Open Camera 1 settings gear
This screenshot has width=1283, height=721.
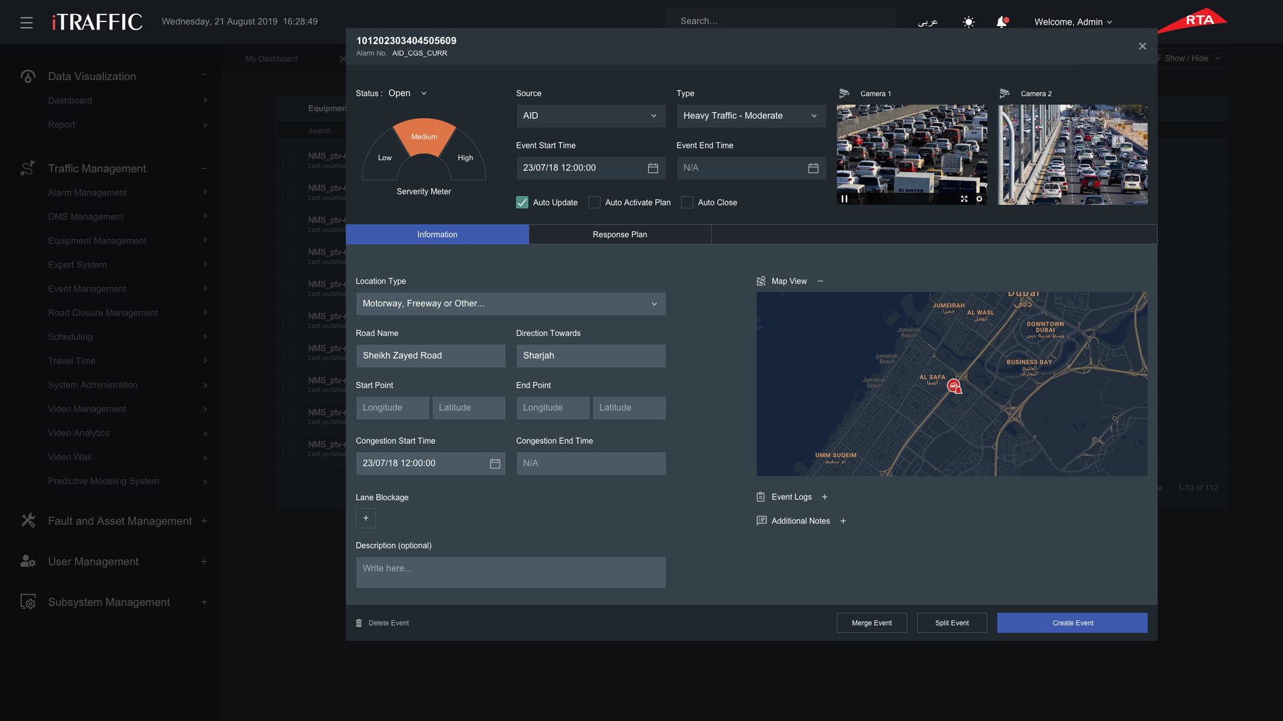(x=979, y=199)
